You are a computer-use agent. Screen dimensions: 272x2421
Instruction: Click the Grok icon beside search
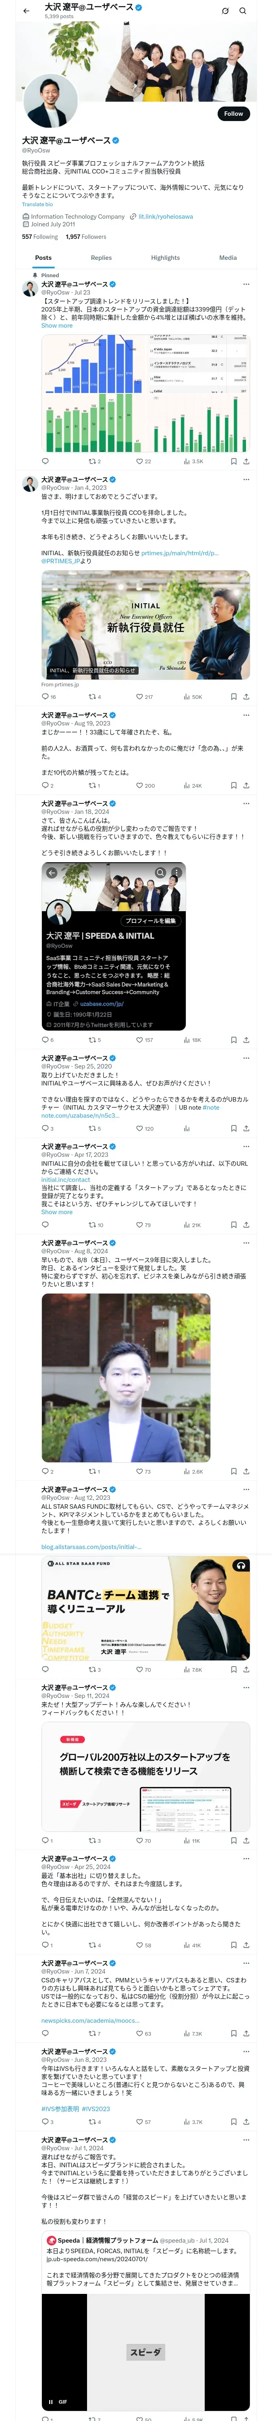coord(225,11)
